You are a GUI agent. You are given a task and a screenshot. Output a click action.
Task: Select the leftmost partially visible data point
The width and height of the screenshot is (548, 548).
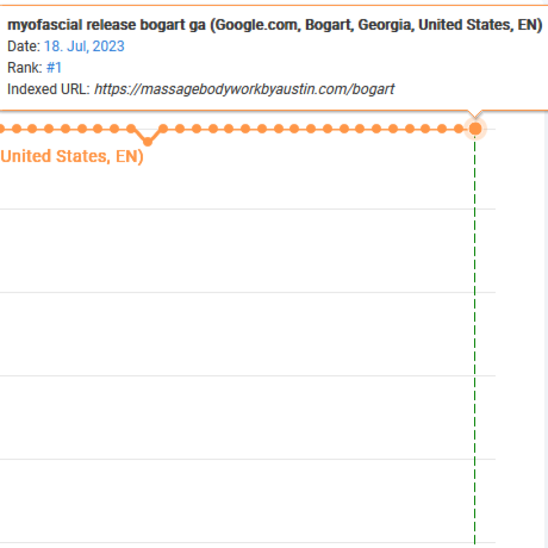point(2,129)
